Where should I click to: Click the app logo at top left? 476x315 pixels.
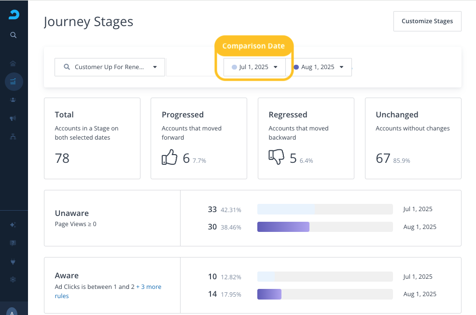[x=14, y=14]
